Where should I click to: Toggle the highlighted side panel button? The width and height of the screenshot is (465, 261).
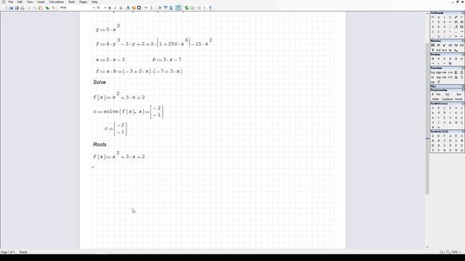(x=178, y=8)
